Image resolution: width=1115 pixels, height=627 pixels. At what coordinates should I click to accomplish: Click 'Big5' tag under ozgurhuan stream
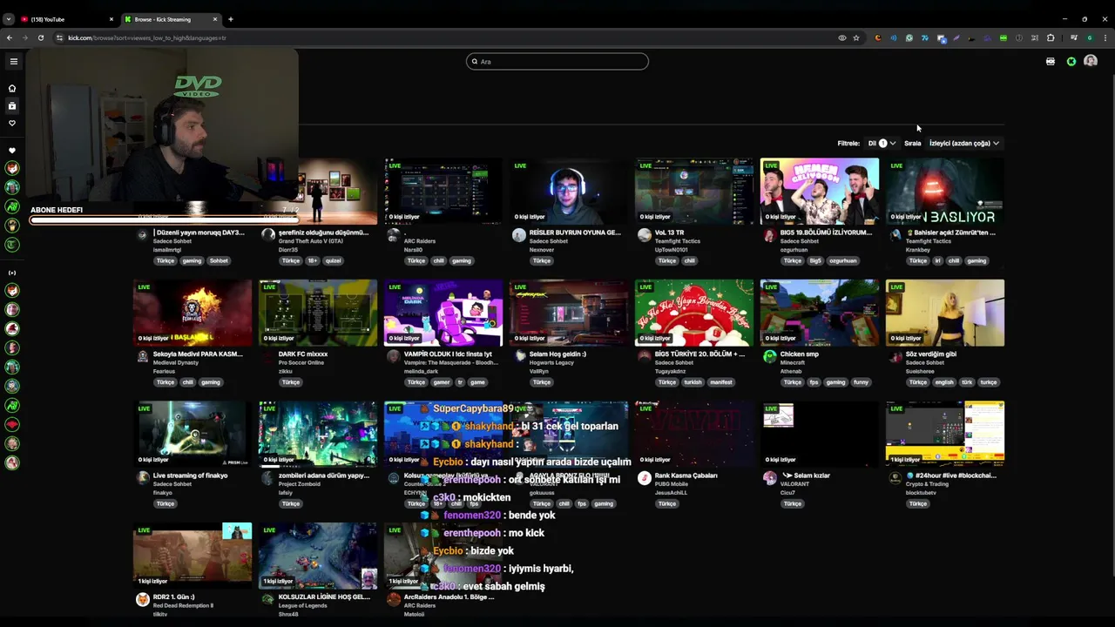[815, 260]
